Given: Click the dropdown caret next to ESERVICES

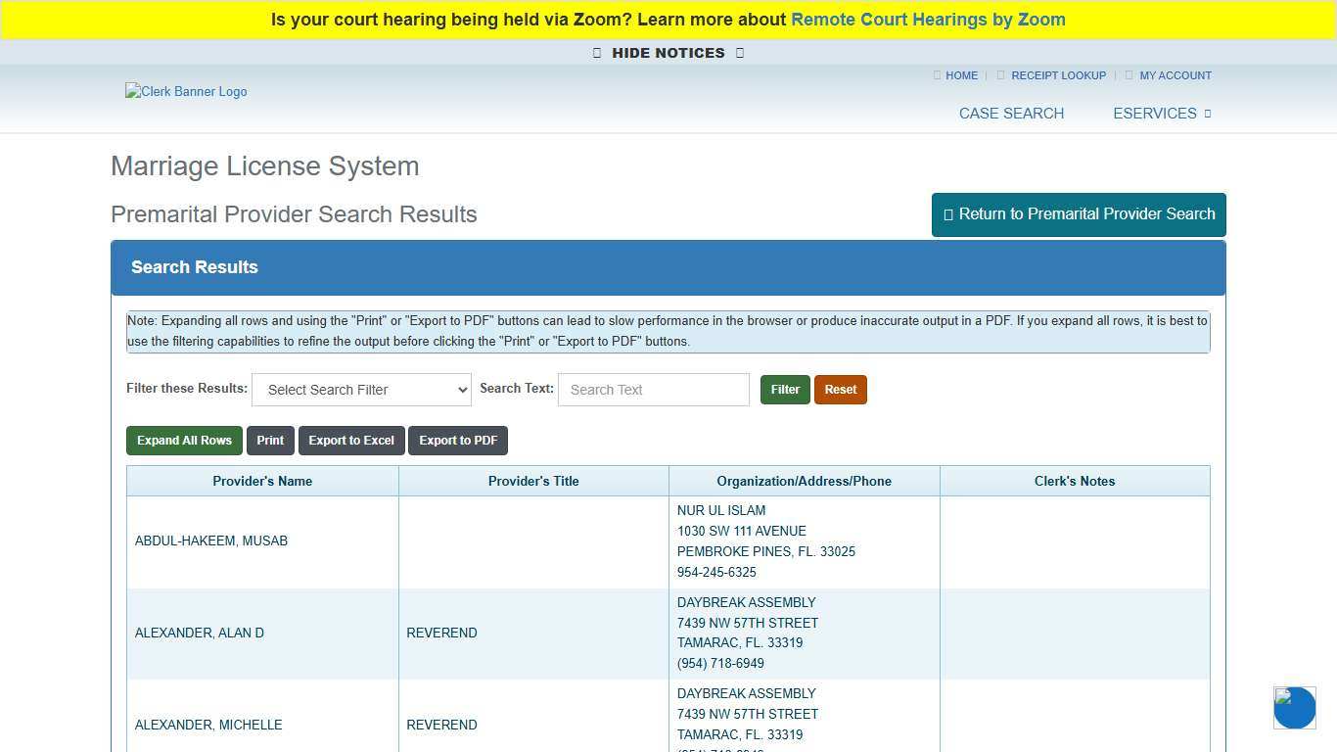Looking at the screenshot, I should tap(1207, 114).
